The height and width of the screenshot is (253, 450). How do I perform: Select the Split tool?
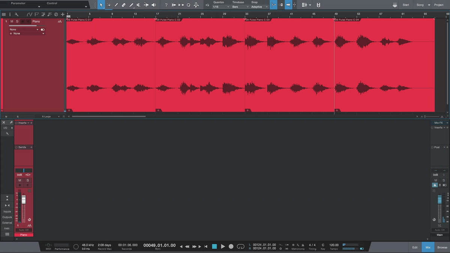[116, 5]
